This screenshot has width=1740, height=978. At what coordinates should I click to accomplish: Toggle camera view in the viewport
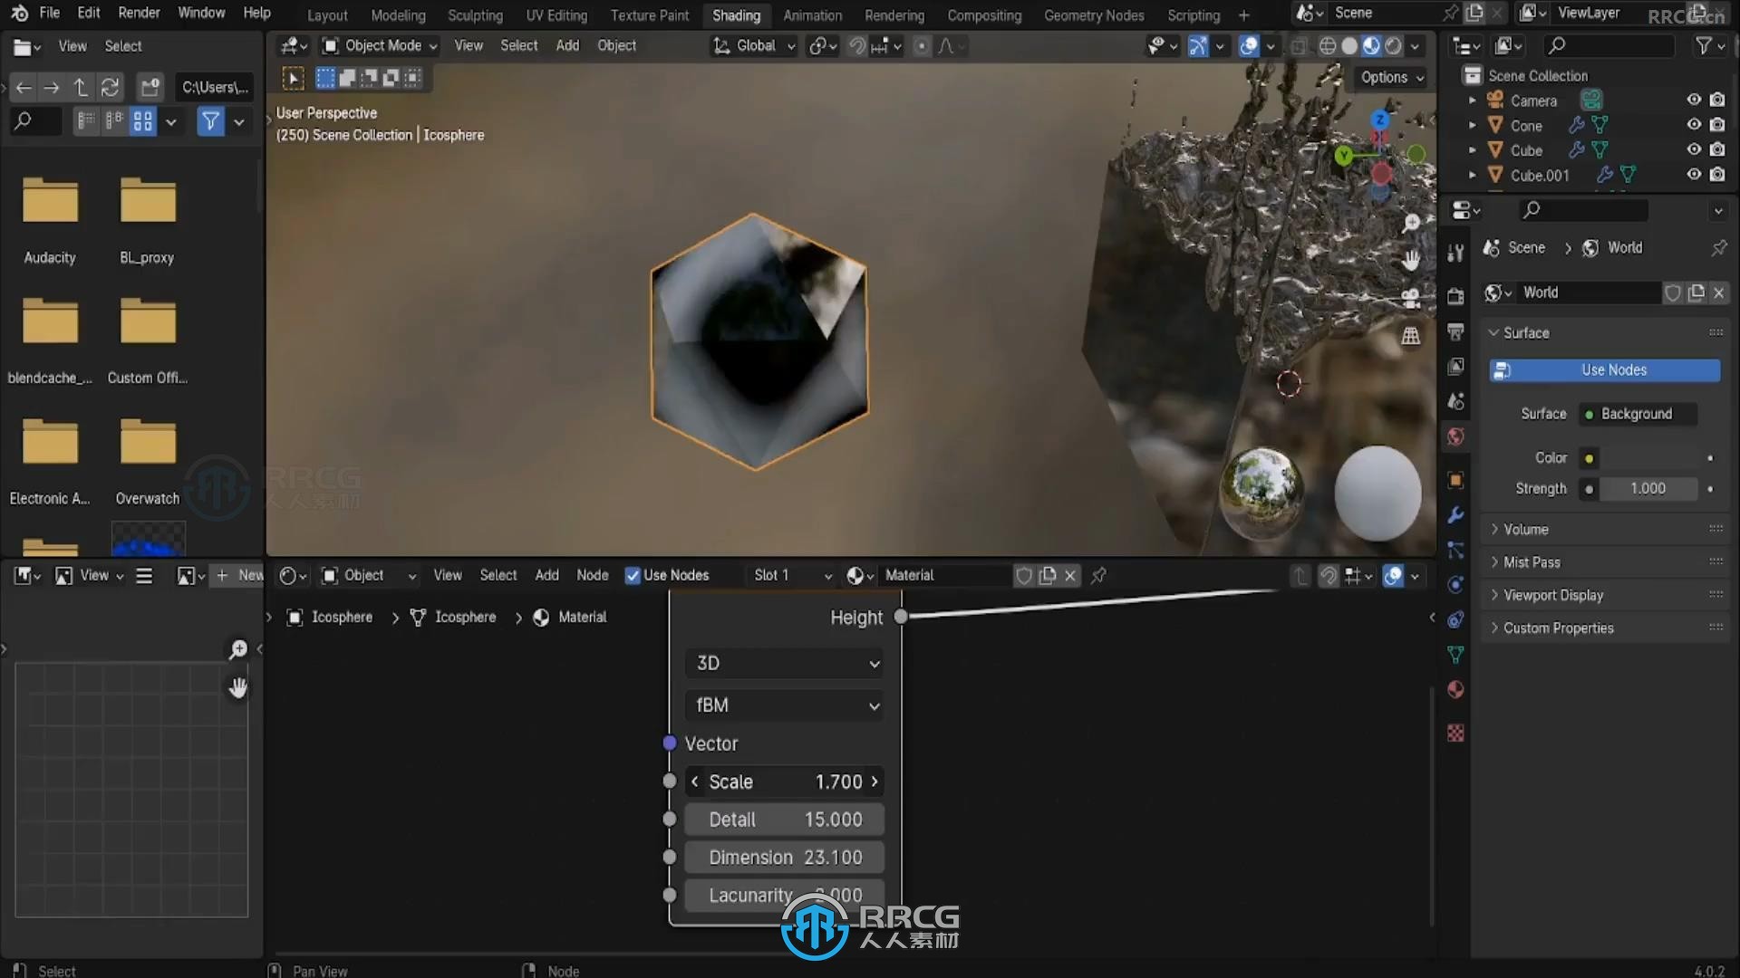1411,298
